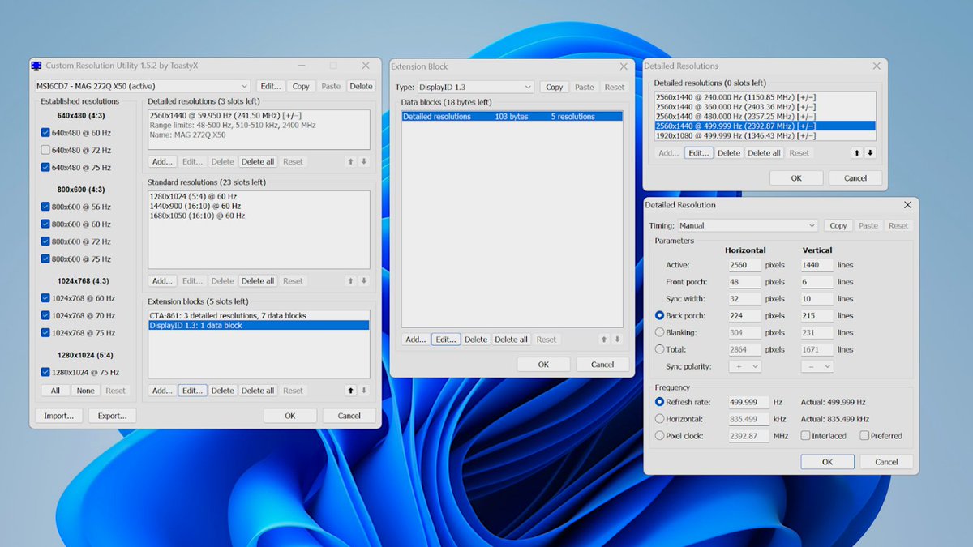973x547 pixels.
Task: Click the Horizontal Sync width field
Action: tap(744, 298)
